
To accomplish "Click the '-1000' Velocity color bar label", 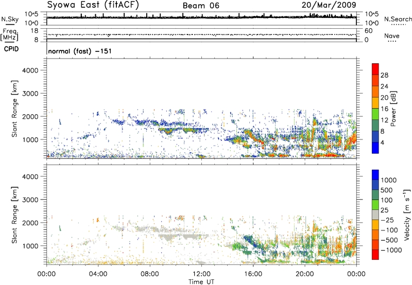I will [391, 250].
